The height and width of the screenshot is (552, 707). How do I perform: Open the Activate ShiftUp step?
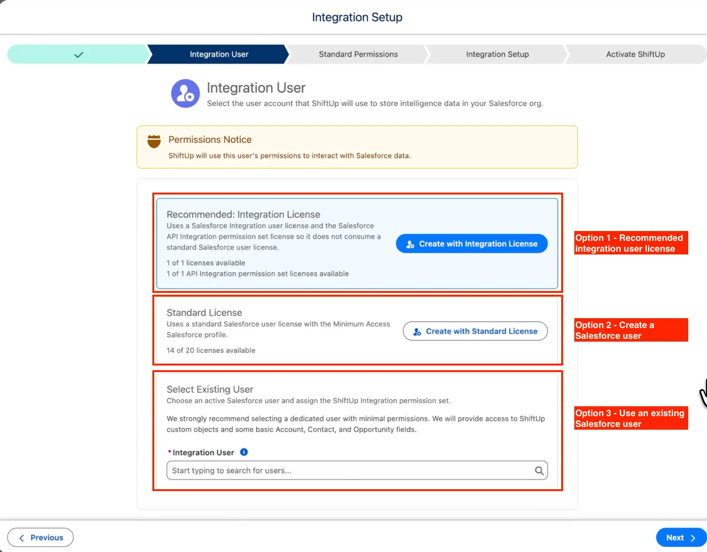coord(635,54)
